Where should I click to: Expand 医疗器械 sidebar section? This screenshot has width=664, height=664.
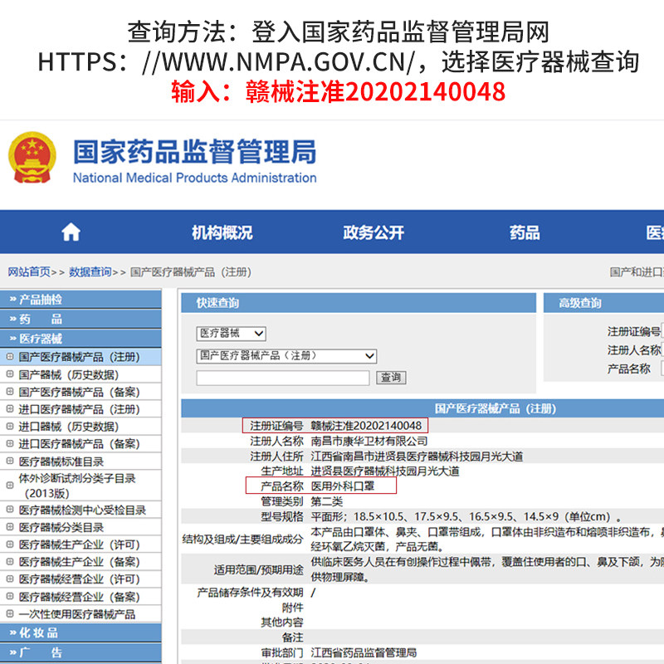[81, 339]
